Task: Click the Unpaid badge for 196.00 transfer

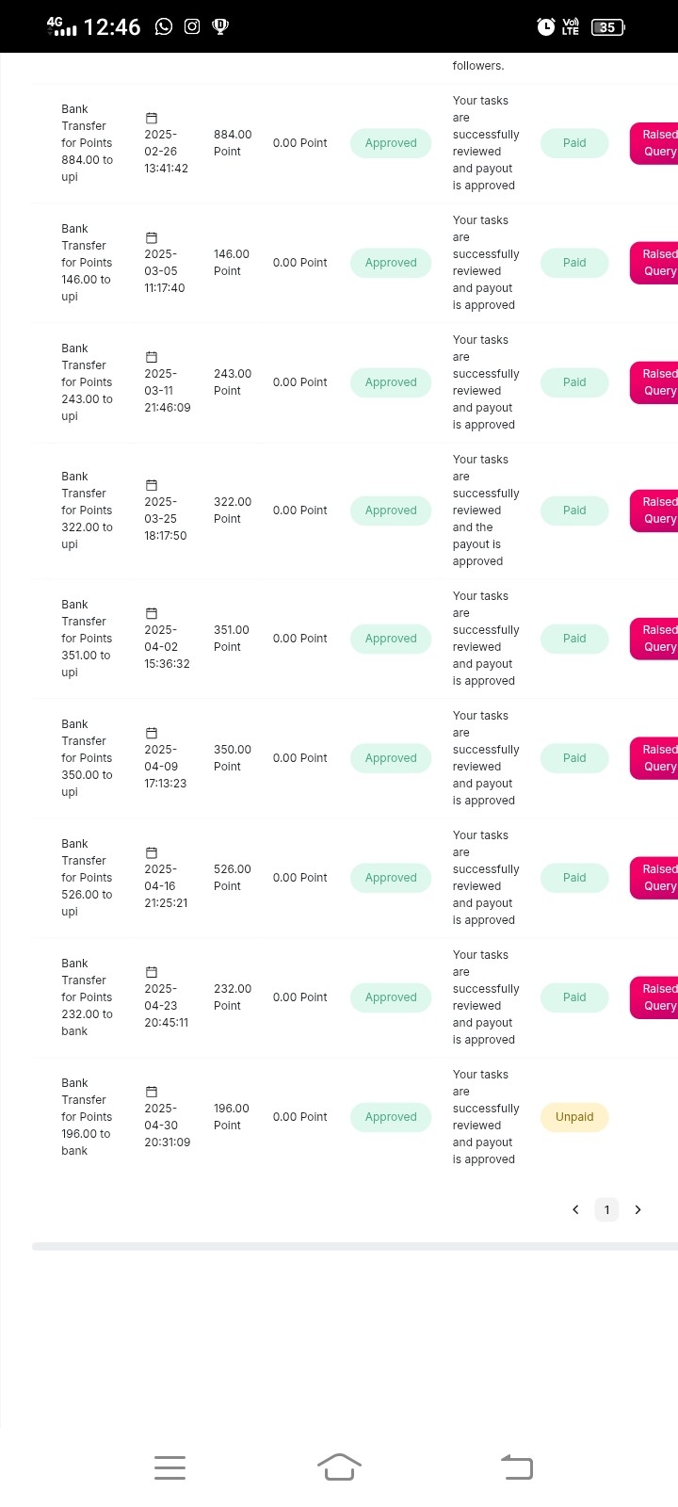Action: coord(574,1117)
